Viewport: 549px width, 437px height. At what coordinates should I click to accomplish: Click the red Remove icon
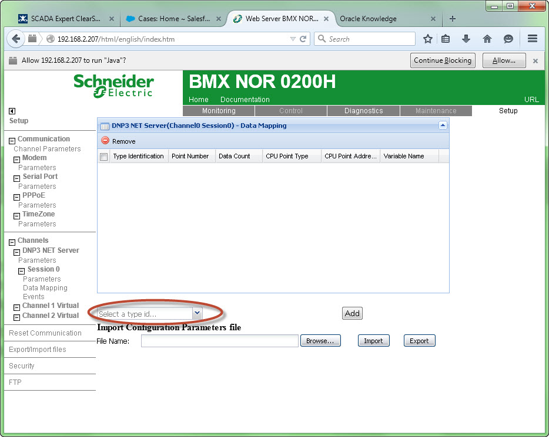(x=105, y=140)
